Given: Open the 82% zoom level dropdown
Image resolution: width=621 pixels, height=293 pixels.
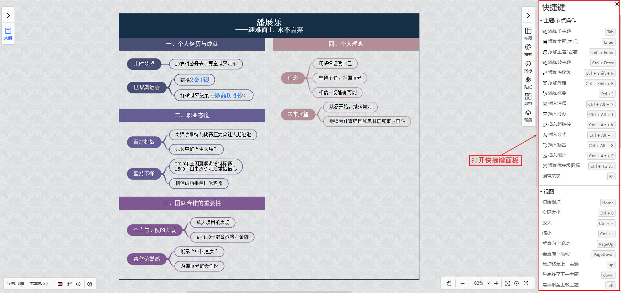Looking at the screenshot, I should (x=482, y=283).
